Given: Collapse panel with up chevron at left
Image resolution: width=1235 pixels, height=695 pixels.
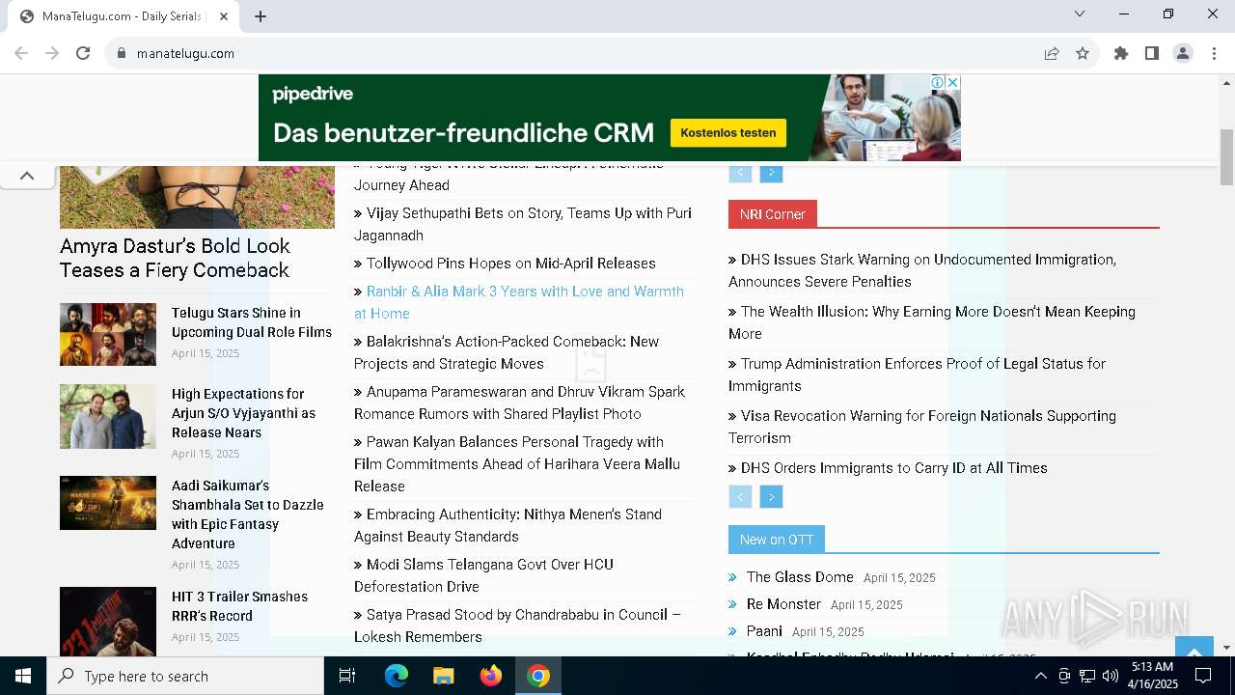Looking at the screenshot, I should tap(27, 176).
